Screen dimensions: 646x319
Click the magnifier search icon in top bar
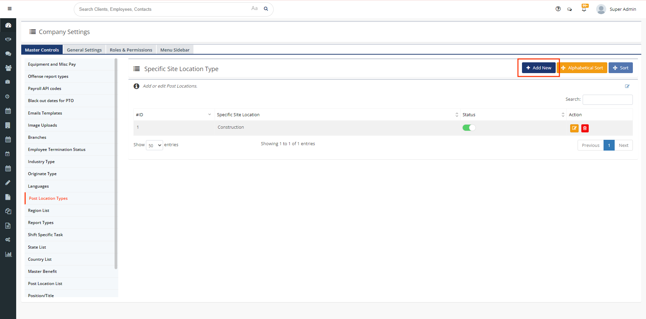pyautogui.click(x=266, y=9)
